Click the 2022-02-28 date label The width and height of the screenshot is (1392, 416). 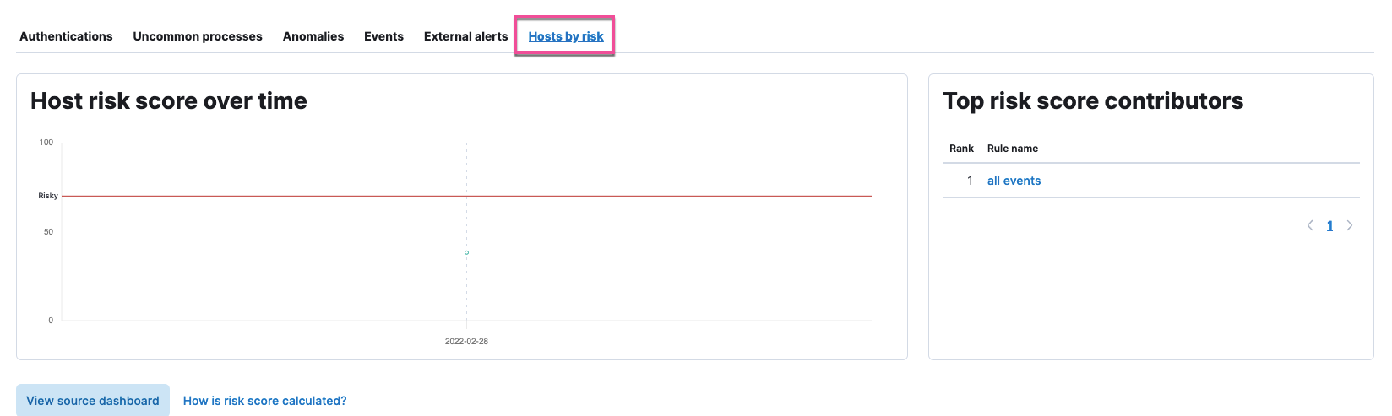click(466, 342)
